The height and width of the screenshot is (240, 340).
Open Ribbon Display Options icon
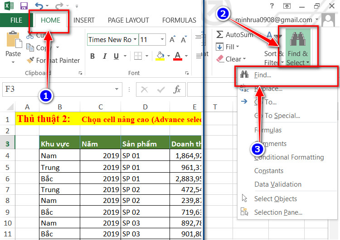pyautogui.click(x=287, y=6)
